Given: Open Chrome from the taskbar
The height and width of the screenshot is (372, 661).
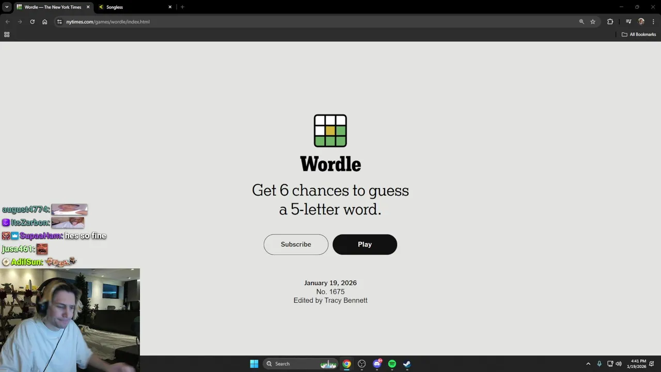Looking at the screenshot, I should [347, 364].
